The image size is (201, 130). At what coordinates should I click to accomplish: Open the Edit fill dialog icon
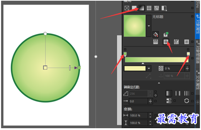[156, 35]
